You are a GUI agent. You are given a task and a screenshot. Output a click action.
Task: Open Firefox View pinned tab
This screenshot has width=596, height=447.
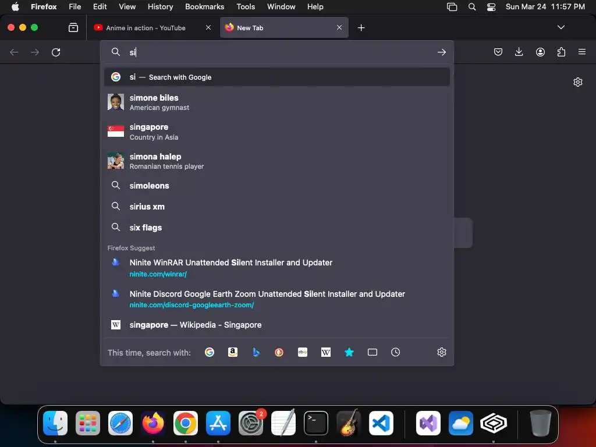pyautogui.click(x=73, y=28)
